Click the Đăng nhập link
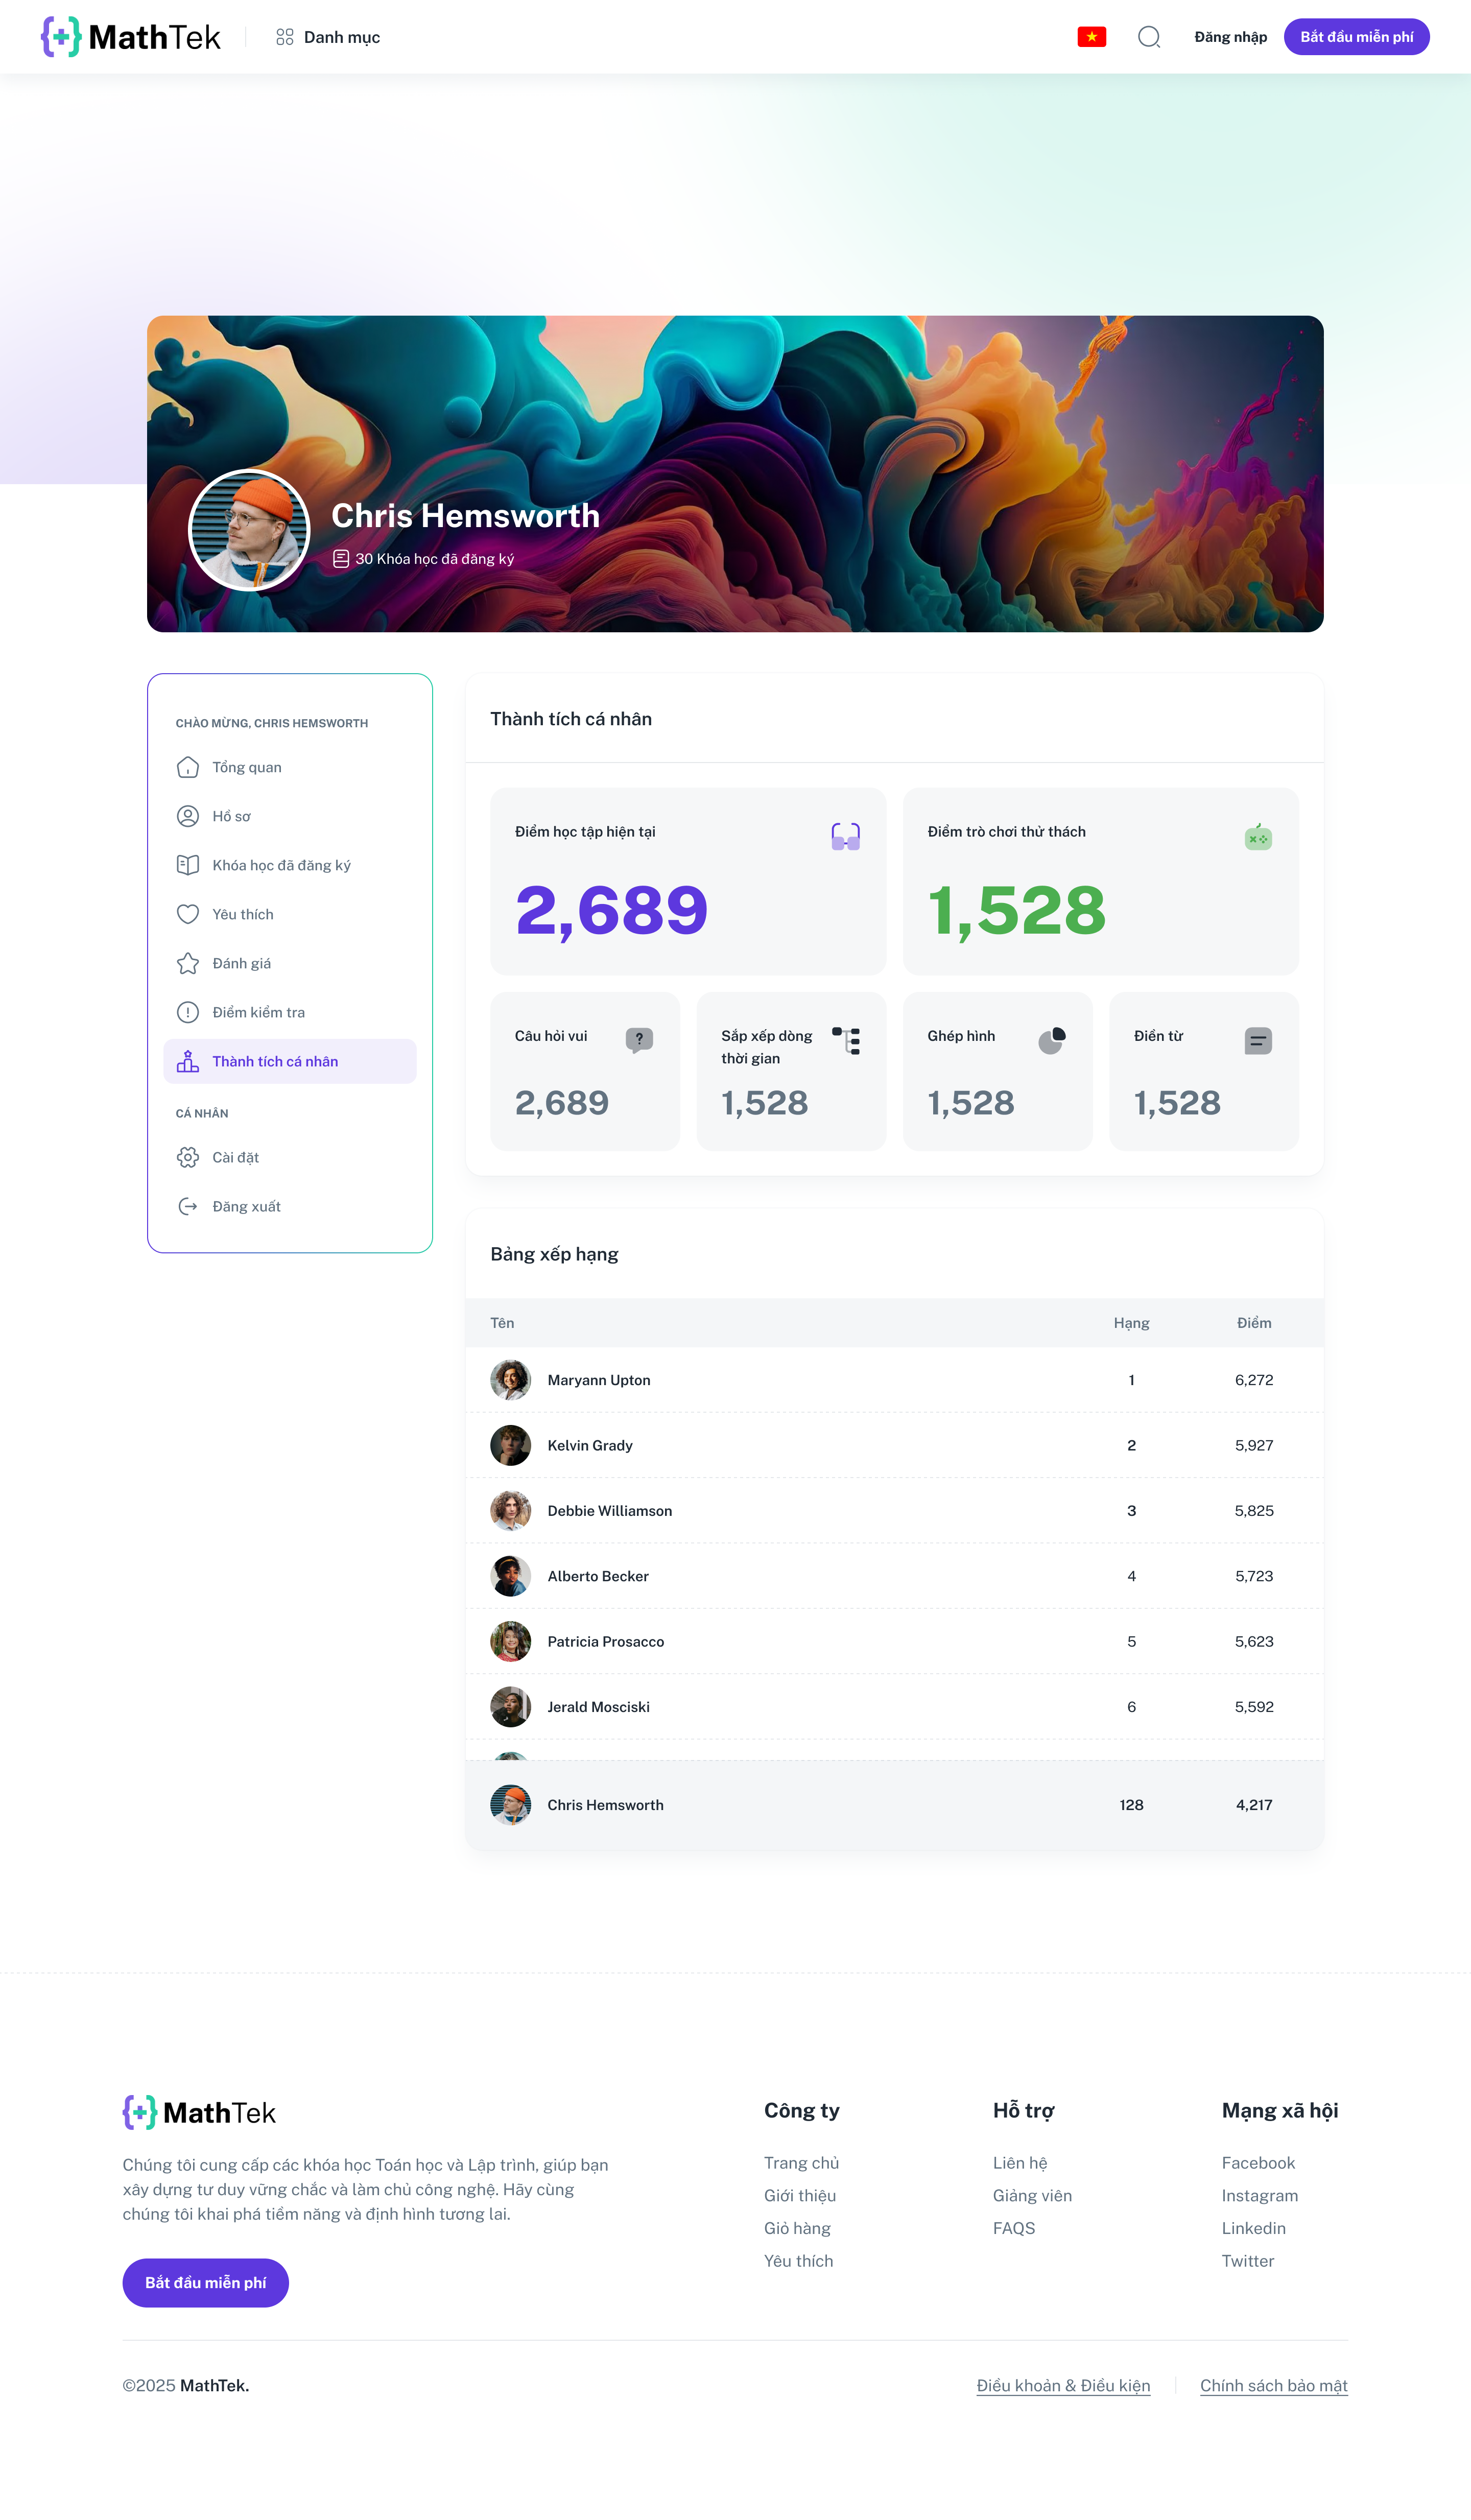 point(1230,37)
